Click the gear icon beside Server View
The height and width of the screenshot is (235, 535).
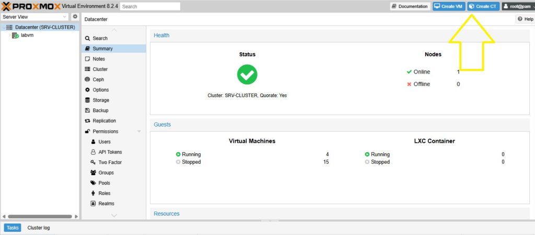pos(75,17)
